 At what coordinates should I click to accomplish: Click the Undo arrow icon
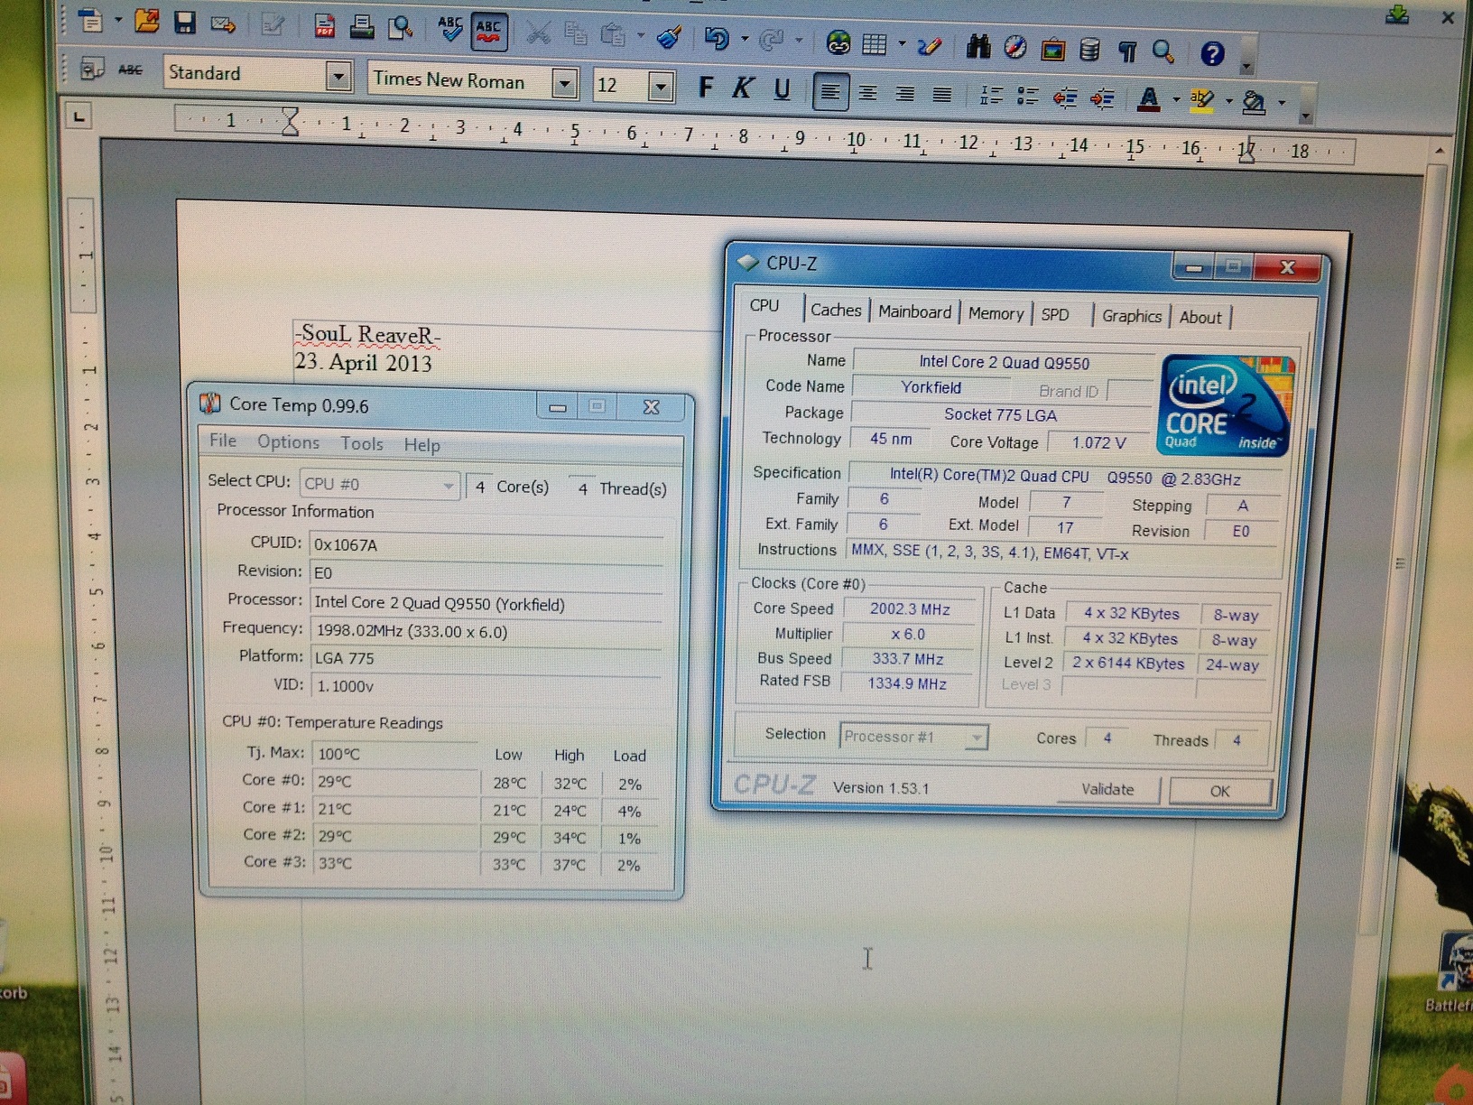click(717, 38)
